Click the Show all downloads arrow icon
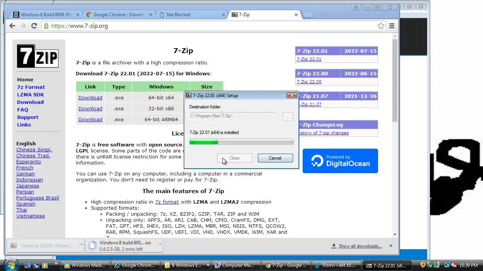 point(334,246)
